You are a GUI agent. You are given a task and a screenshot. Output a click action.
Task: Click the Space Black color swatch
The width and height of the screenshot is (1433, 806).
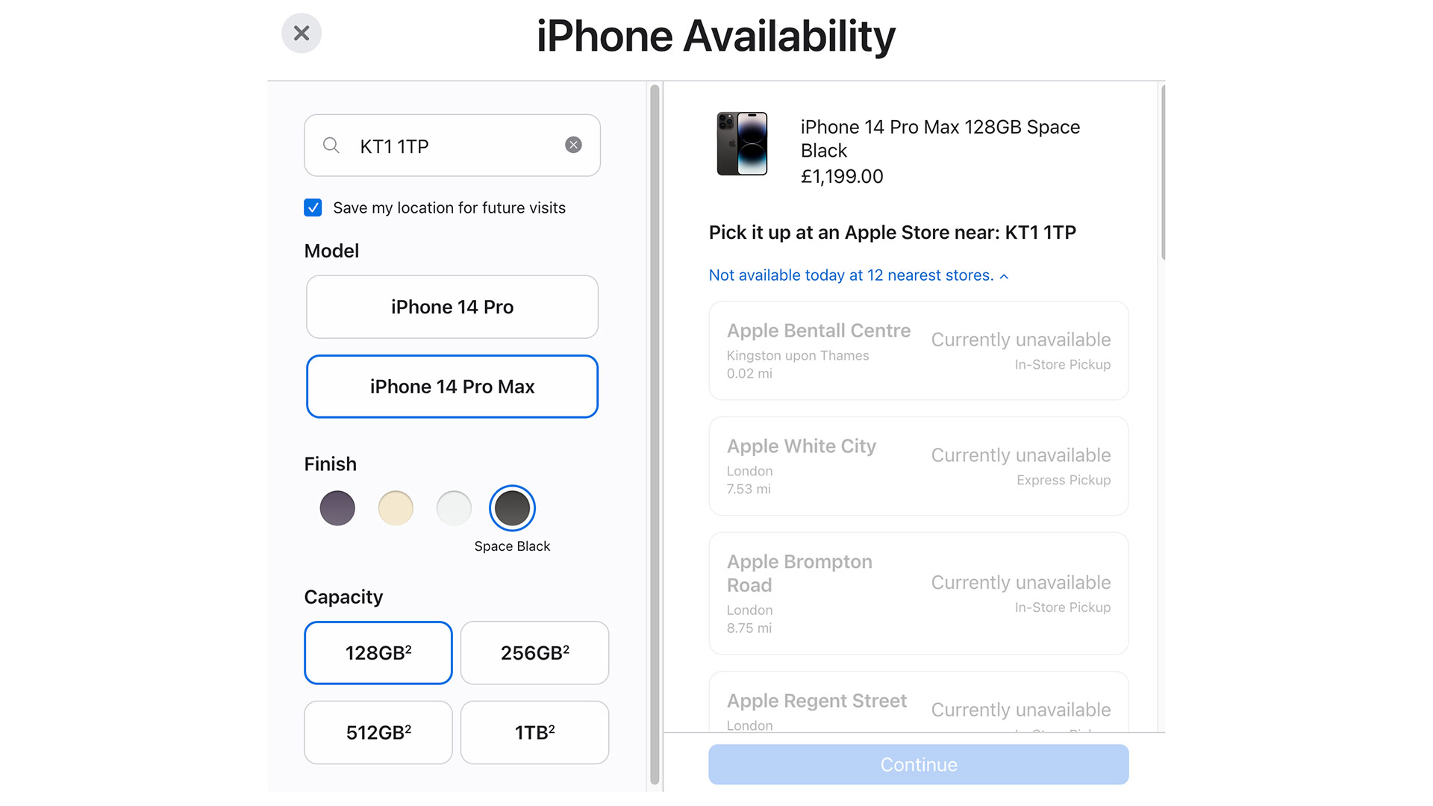[511, 507]
